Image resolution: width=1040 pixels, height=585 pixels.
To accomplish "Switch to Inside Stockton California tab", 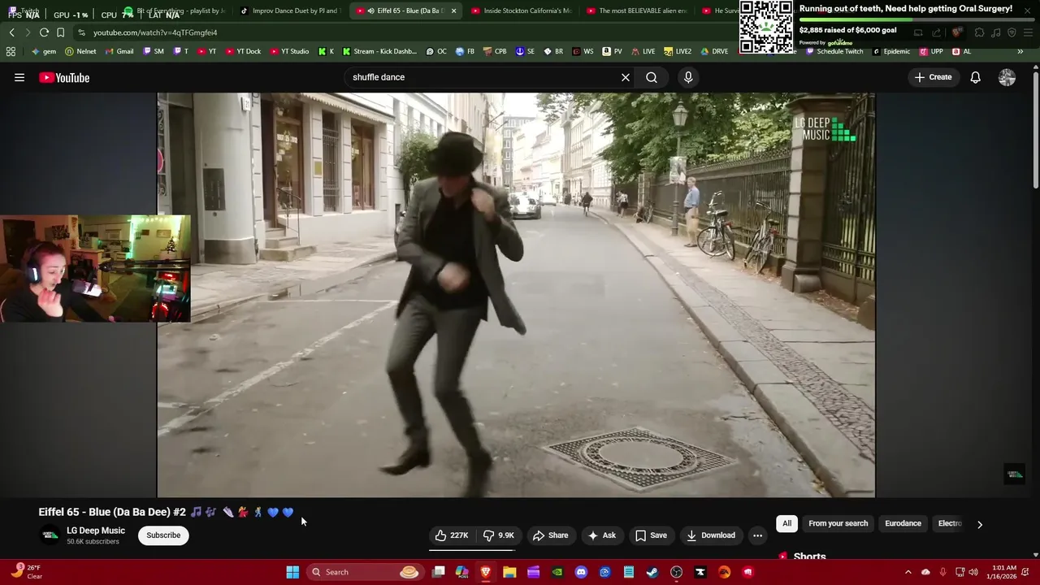I will pyautogui.click(x=521, y=11).
